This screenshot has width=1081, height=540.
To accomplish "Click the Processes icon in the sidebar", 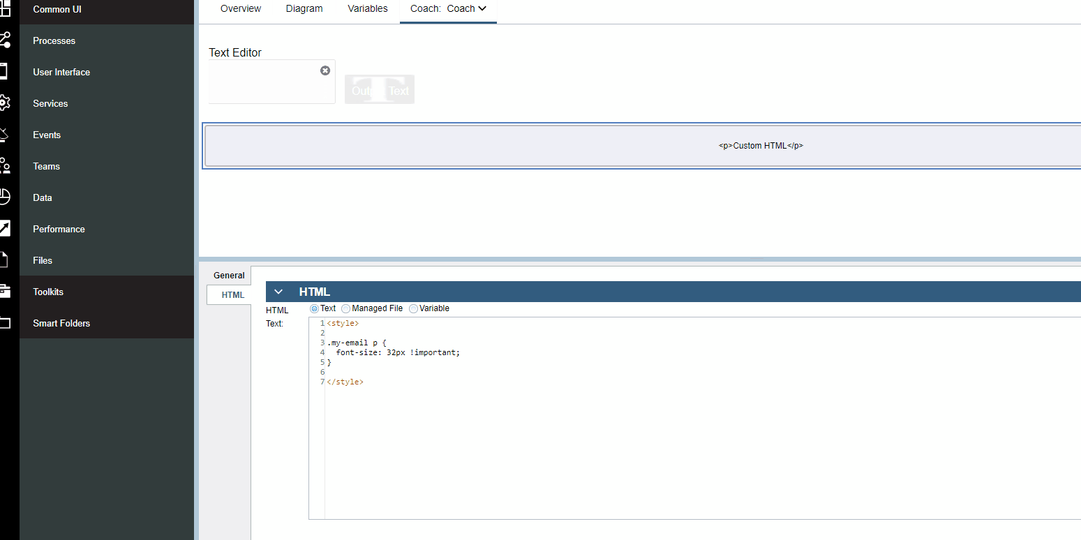I will pyautogui.click(x=5, y=40).
